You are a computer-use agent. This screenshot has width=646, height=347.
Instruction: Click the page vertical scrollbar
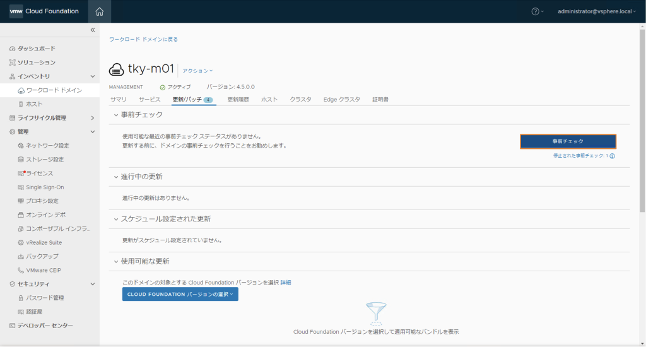click(x=642, y=121)
